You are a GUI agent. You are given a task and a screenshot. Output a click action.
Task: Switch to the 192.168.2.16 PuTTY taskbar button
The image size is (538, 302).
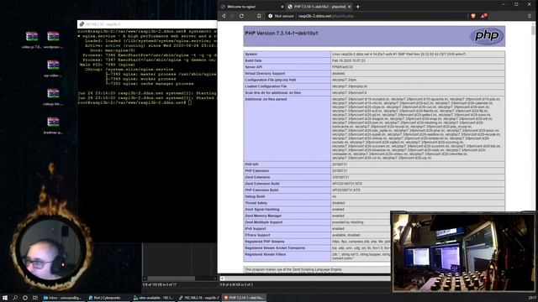tap(198, 298)
